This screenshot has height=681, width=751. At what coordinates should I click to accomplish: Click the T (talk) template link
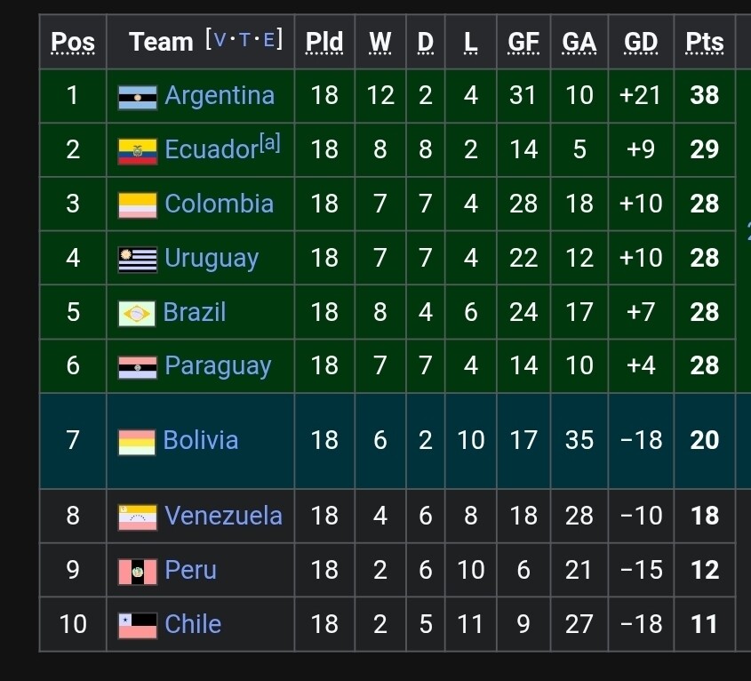(245, 40)
